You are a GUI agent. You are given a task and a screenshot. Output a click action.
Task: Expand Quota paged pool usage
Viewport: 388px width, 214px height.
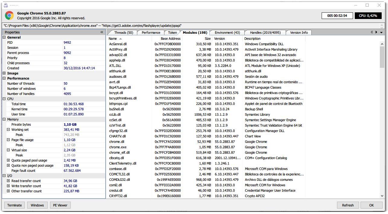coord(8,160)
